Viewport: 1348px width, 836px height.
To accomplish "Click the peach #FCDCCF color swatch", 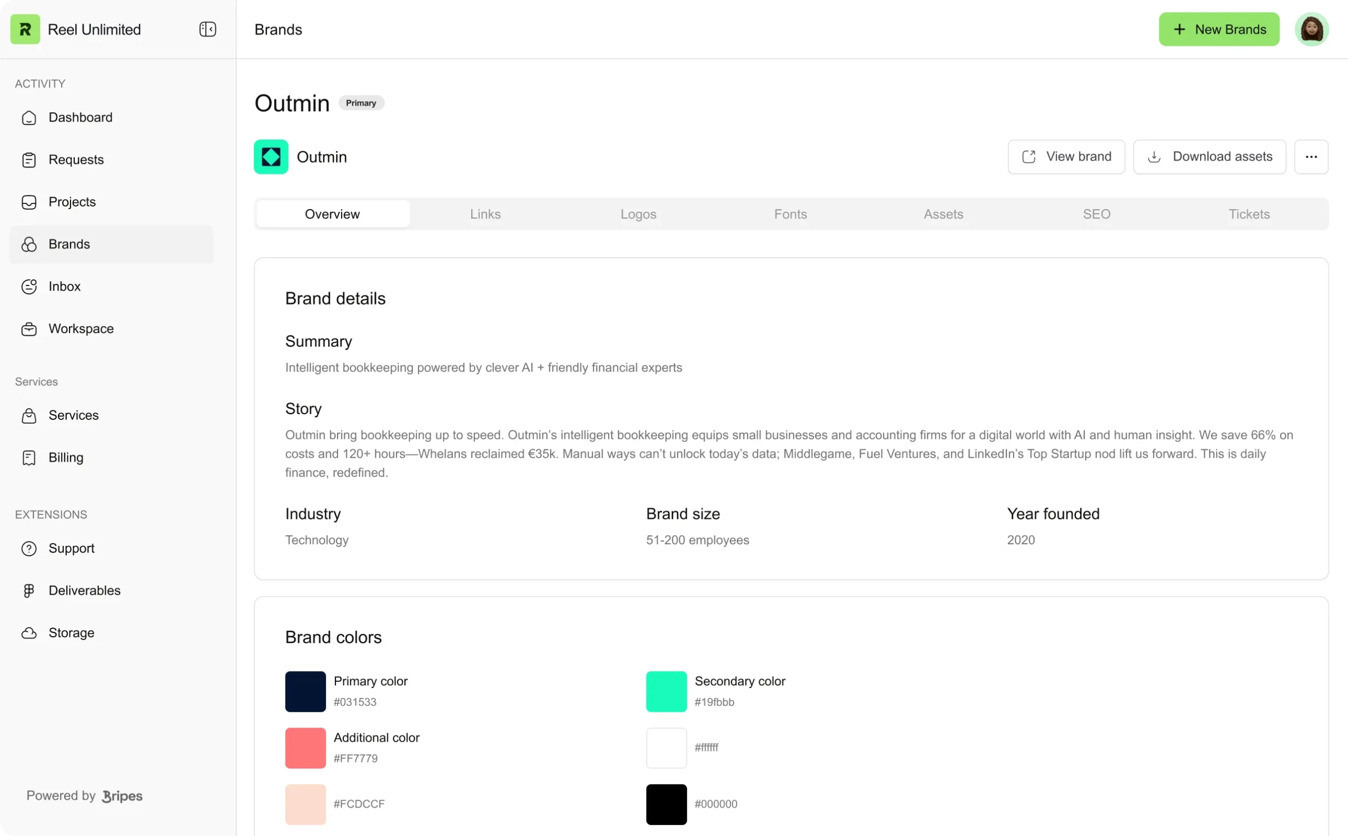I will tap(305, 804).
